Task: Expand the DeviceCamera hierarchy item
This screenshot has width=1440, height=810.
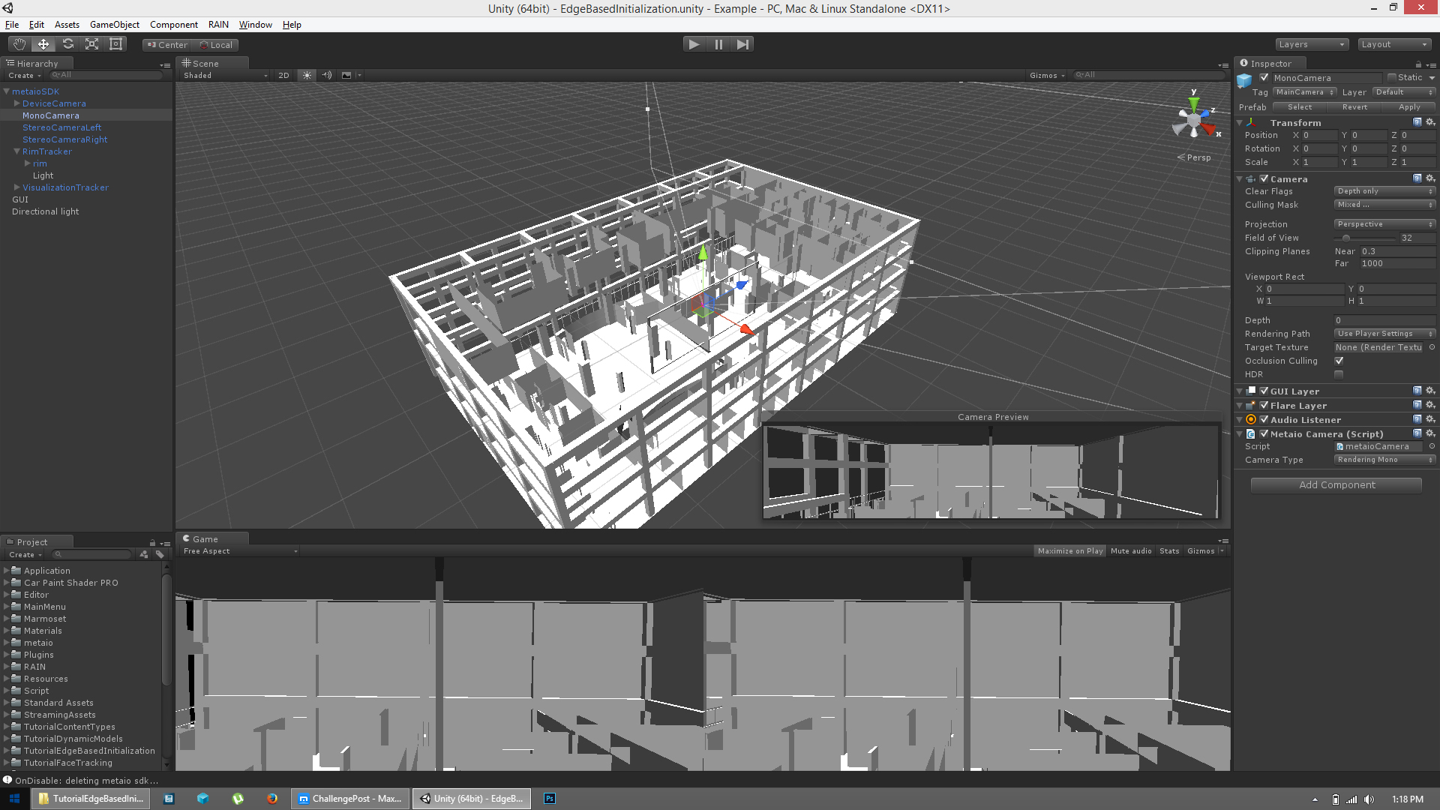Action: point(16,103)
